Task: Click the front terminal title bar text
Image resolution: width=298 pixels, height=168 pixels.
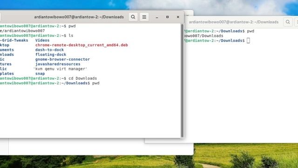Action: click(79, 17)
